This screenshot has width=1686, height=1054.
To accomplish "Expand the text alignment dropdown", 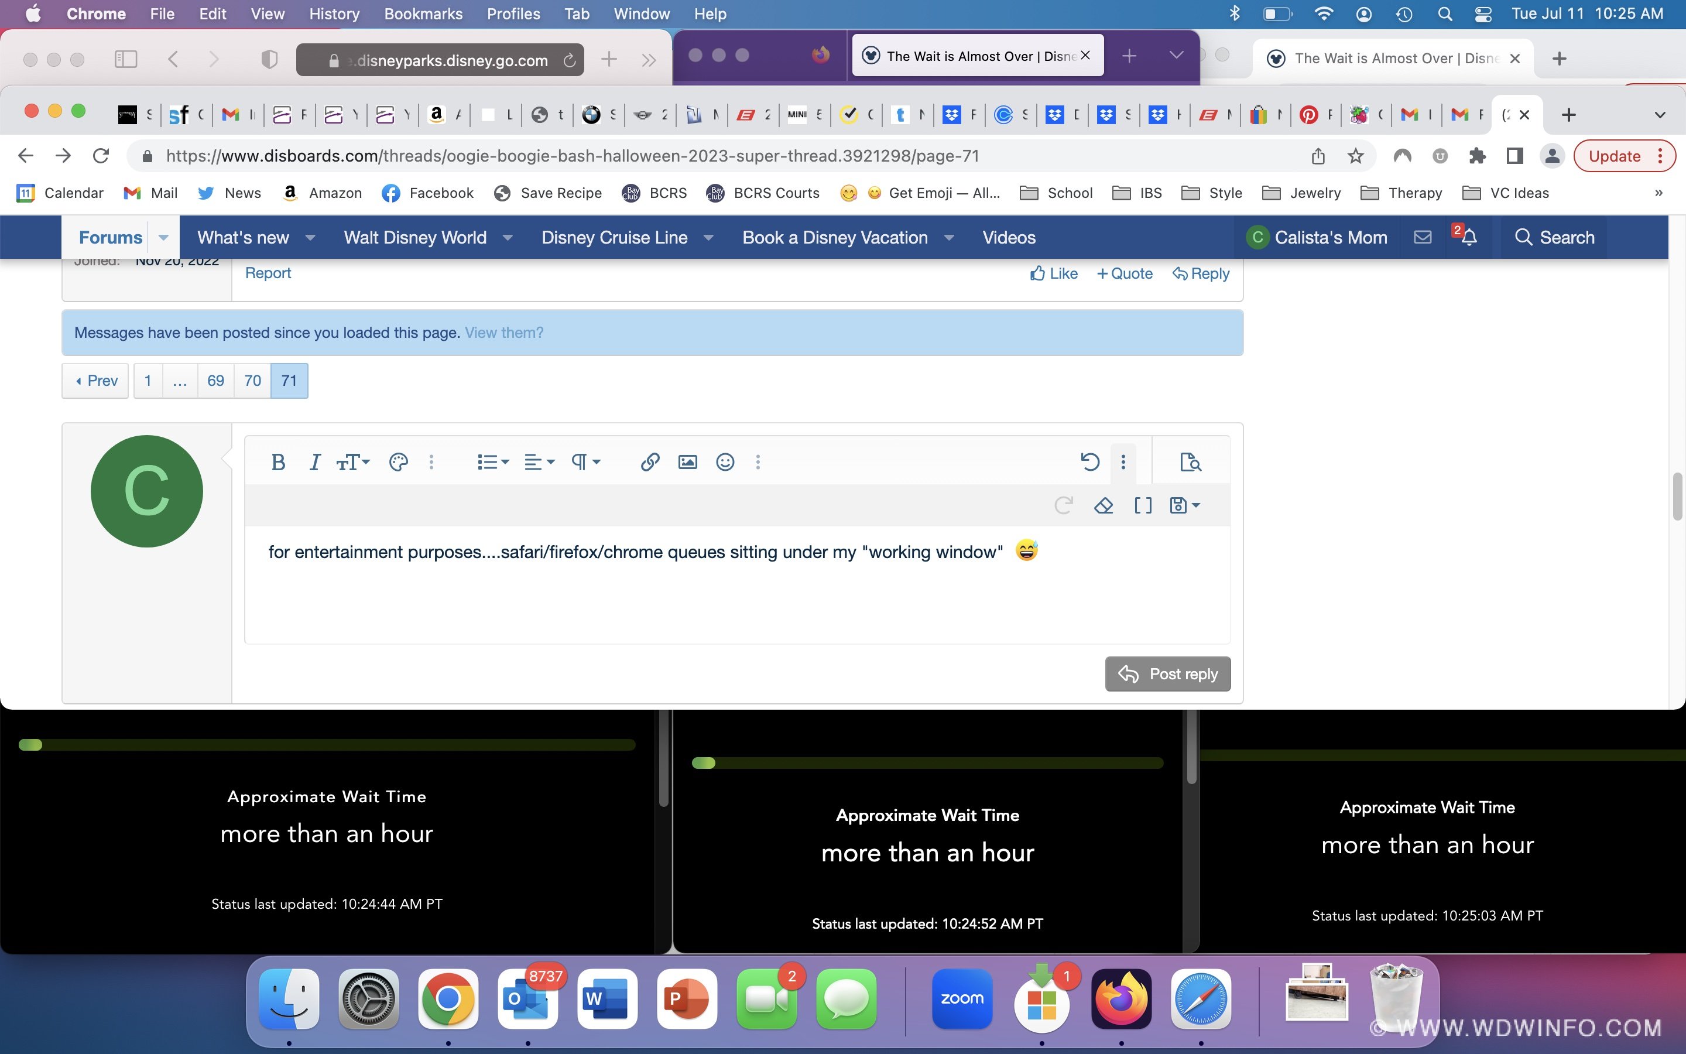I will 538,461.
